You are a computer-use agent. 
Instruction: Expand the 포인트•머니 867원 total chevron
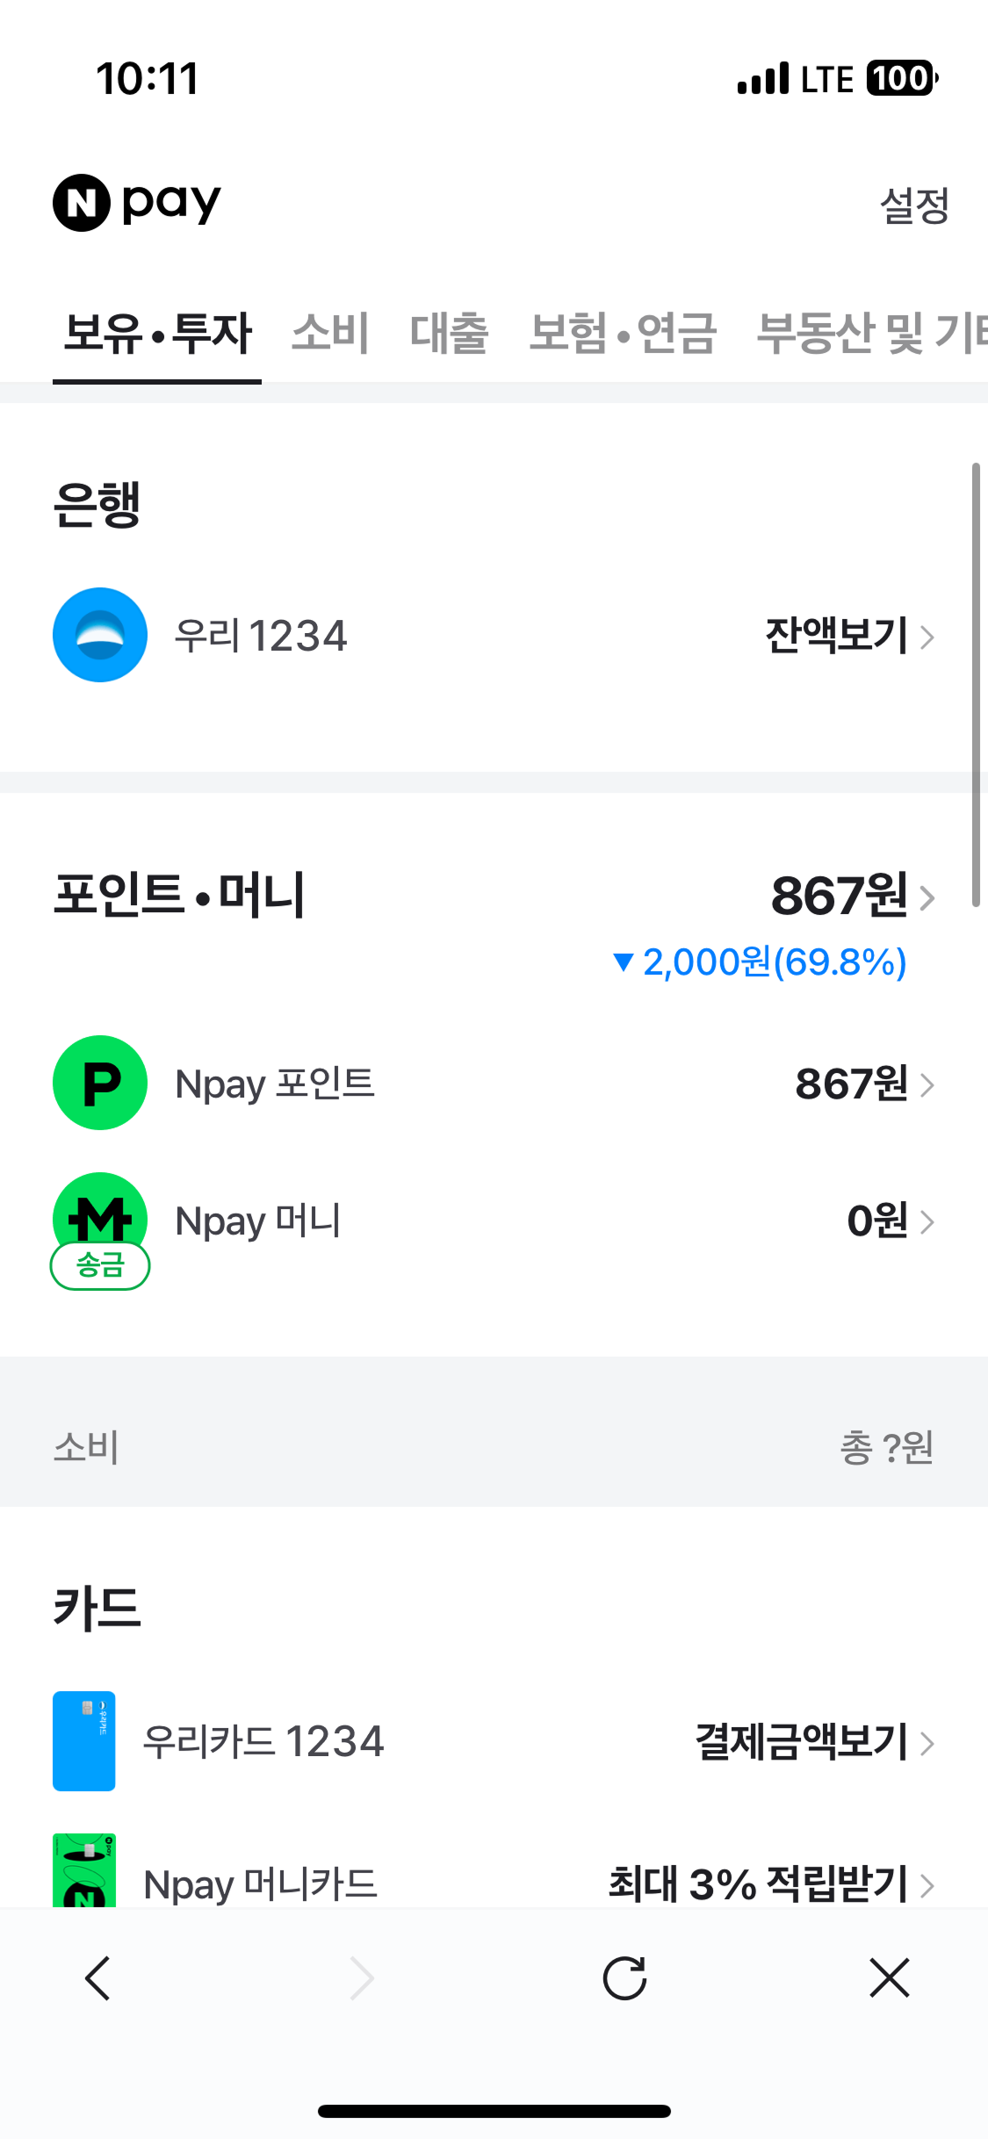point(926,897)
